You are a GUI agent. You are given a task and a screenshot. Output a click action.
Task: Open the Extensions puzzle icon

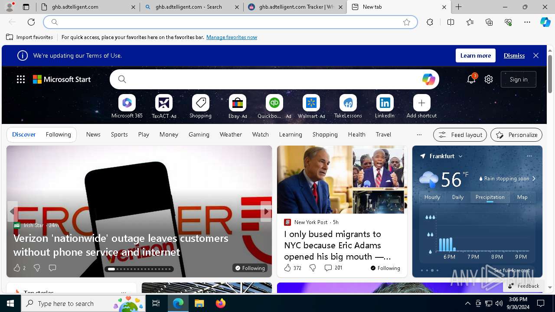[x=430, y=22]
